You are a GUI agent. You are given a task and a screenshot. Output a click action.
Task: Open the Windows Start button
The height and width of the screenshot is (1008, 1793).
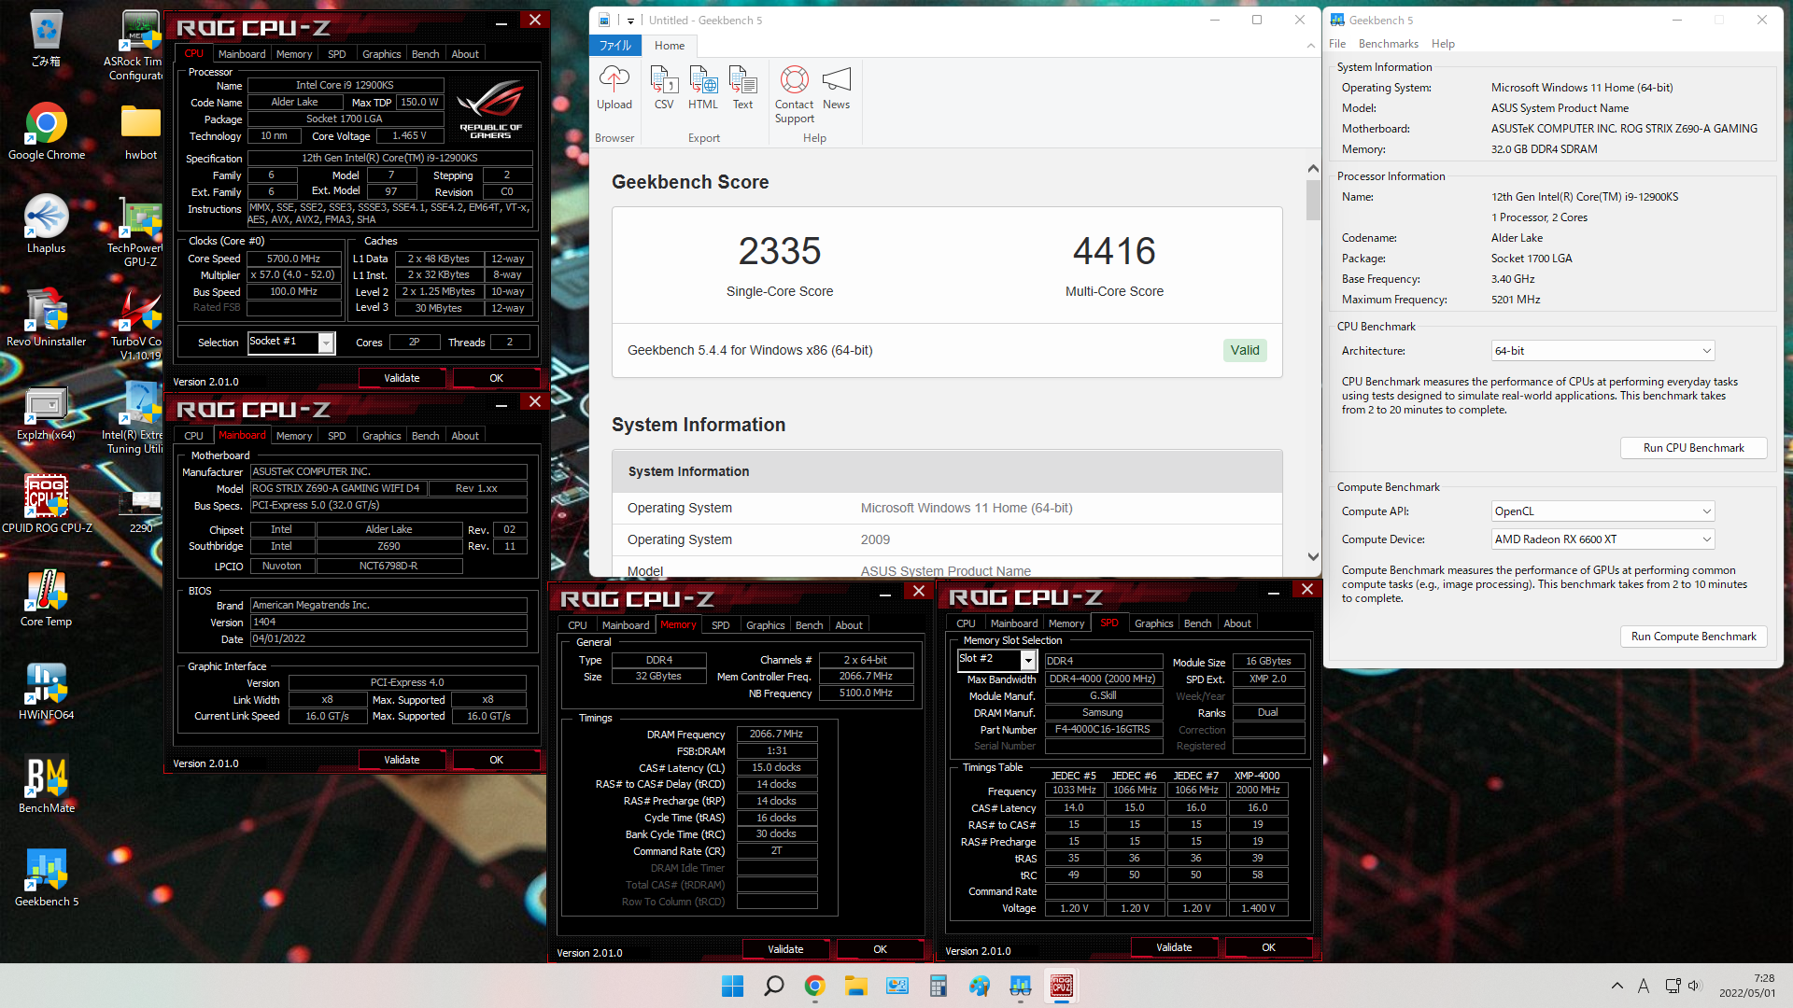point(732,986)
